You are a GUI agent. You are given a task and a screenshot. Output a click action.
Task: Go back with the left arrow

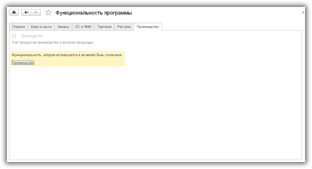[26, 12]
